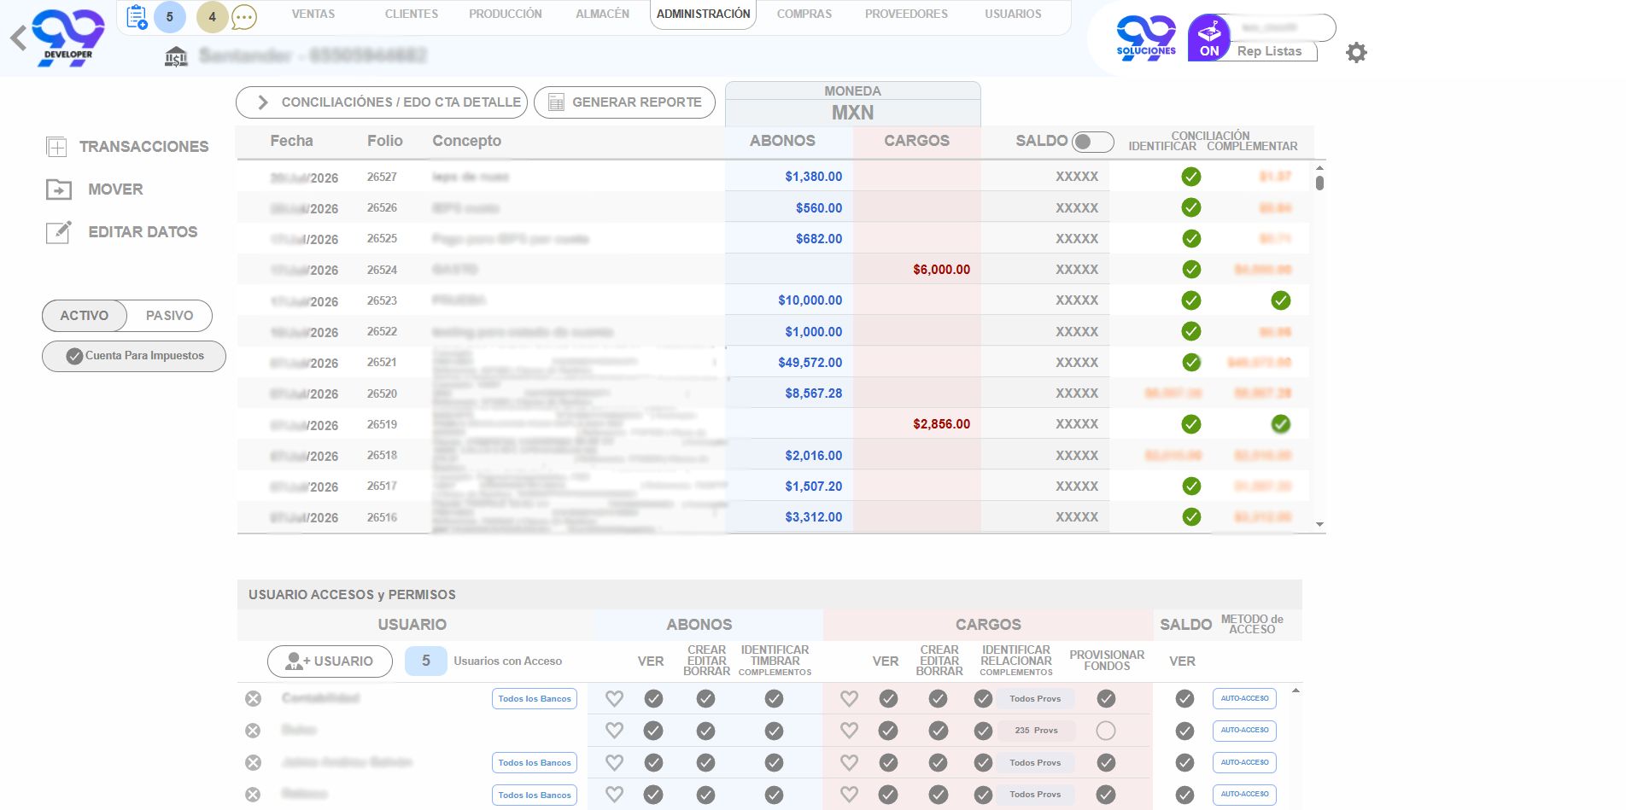Click users list scrollbar up arrow
Viewport: 1626px width, 810px height.
click(x=1296, y=691)
